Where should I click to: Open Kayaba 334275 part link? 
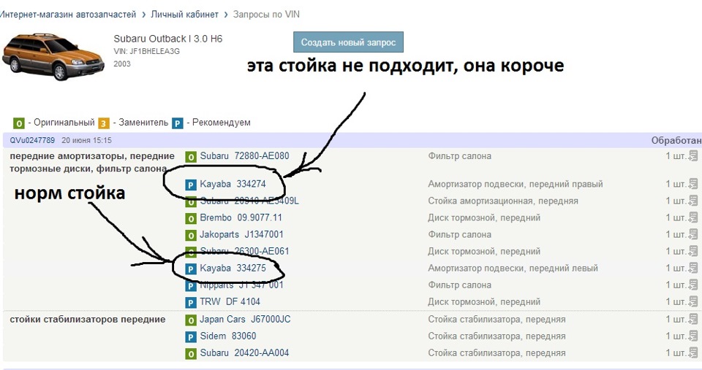coord(233,268)
